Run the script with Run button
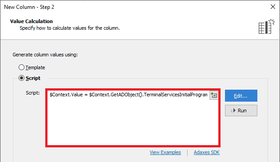Image resolution: width=280 pixels, height=162 pixels. tap(241, 111)
